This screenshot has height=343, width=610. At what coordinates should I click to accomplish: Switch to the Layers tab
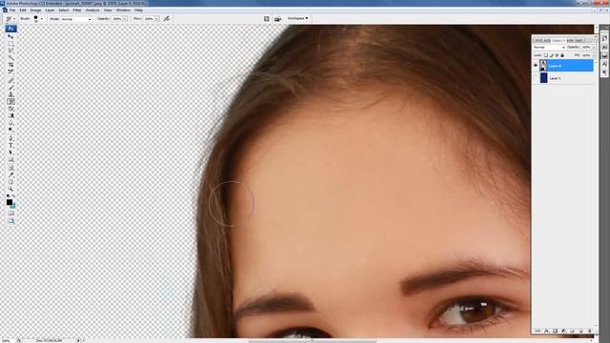[559, 40]
